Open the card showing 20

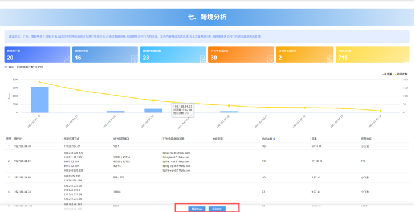(x=37, y=55)
